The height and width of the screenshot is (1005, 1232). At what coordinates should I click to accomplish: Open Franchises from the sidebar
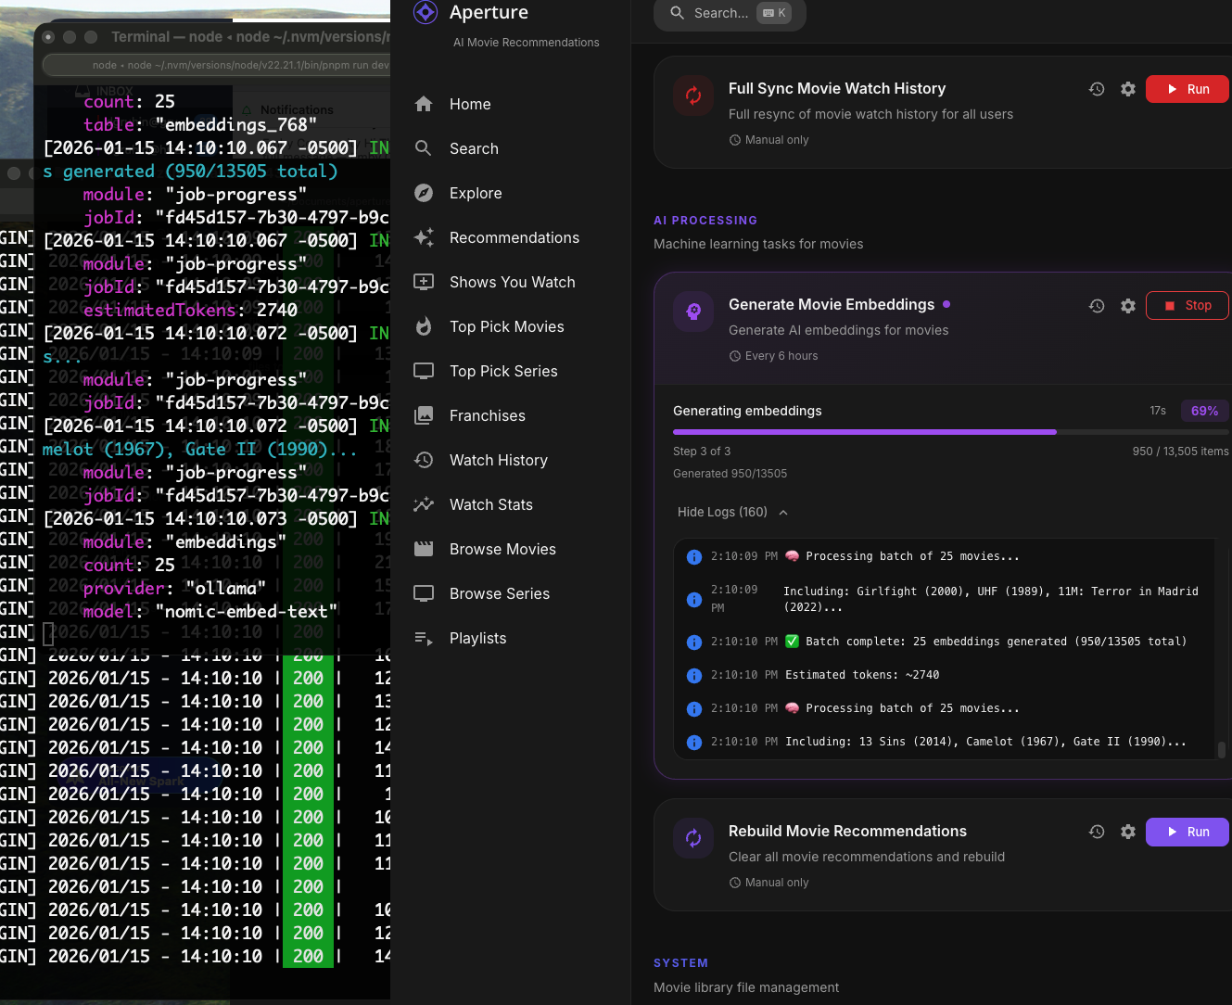(487, 415)
